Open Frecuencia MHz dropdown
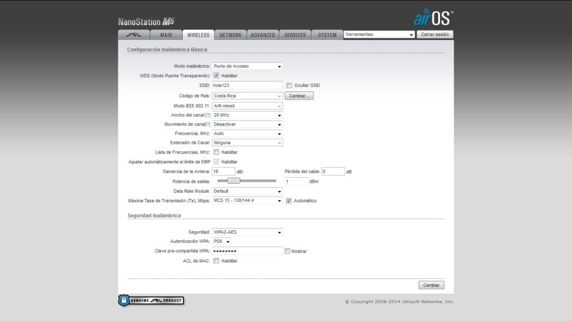Screen dimensions: 572x321 [247, 134]
